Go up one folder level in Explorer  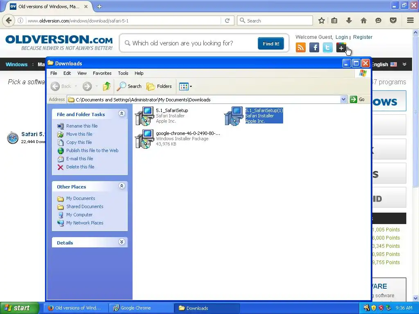click(x=107, y=86)
